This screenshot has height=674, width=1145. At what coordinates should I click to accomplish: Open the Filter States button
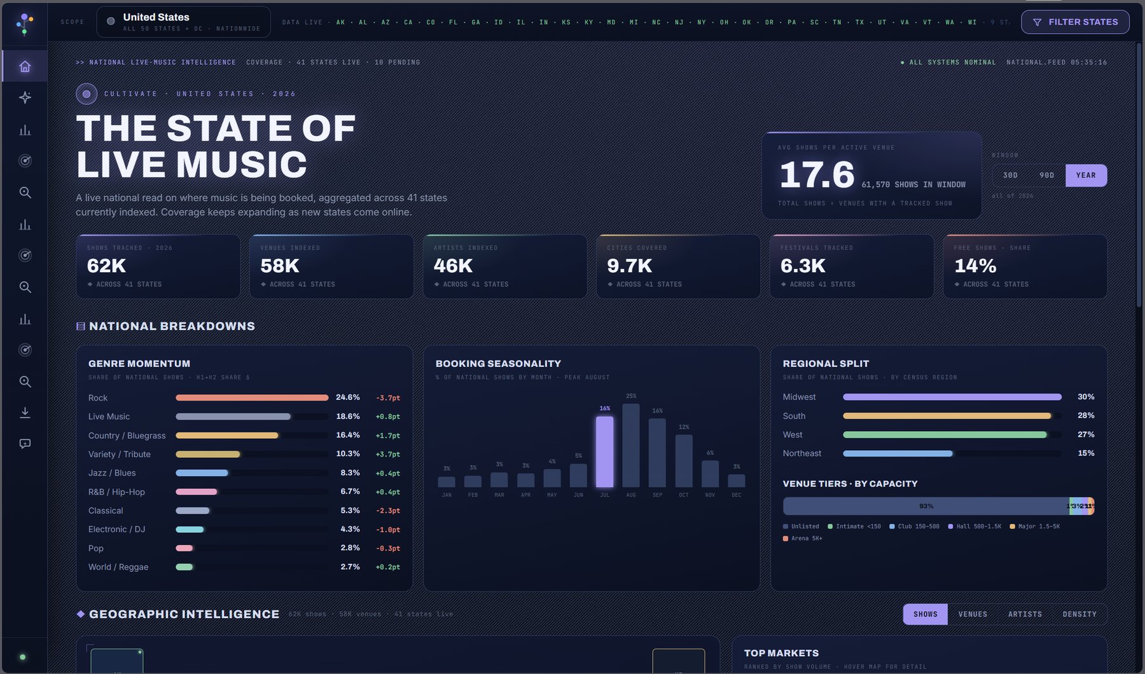(1075, 22)
